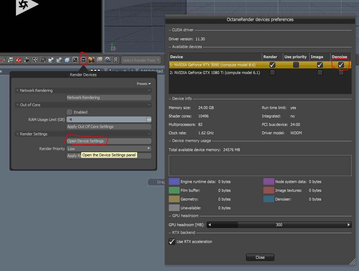The height and width of the screenshot is (271, 359).
Task: Click the RAM Usage Limit field arrows
Action: (149, 120)
